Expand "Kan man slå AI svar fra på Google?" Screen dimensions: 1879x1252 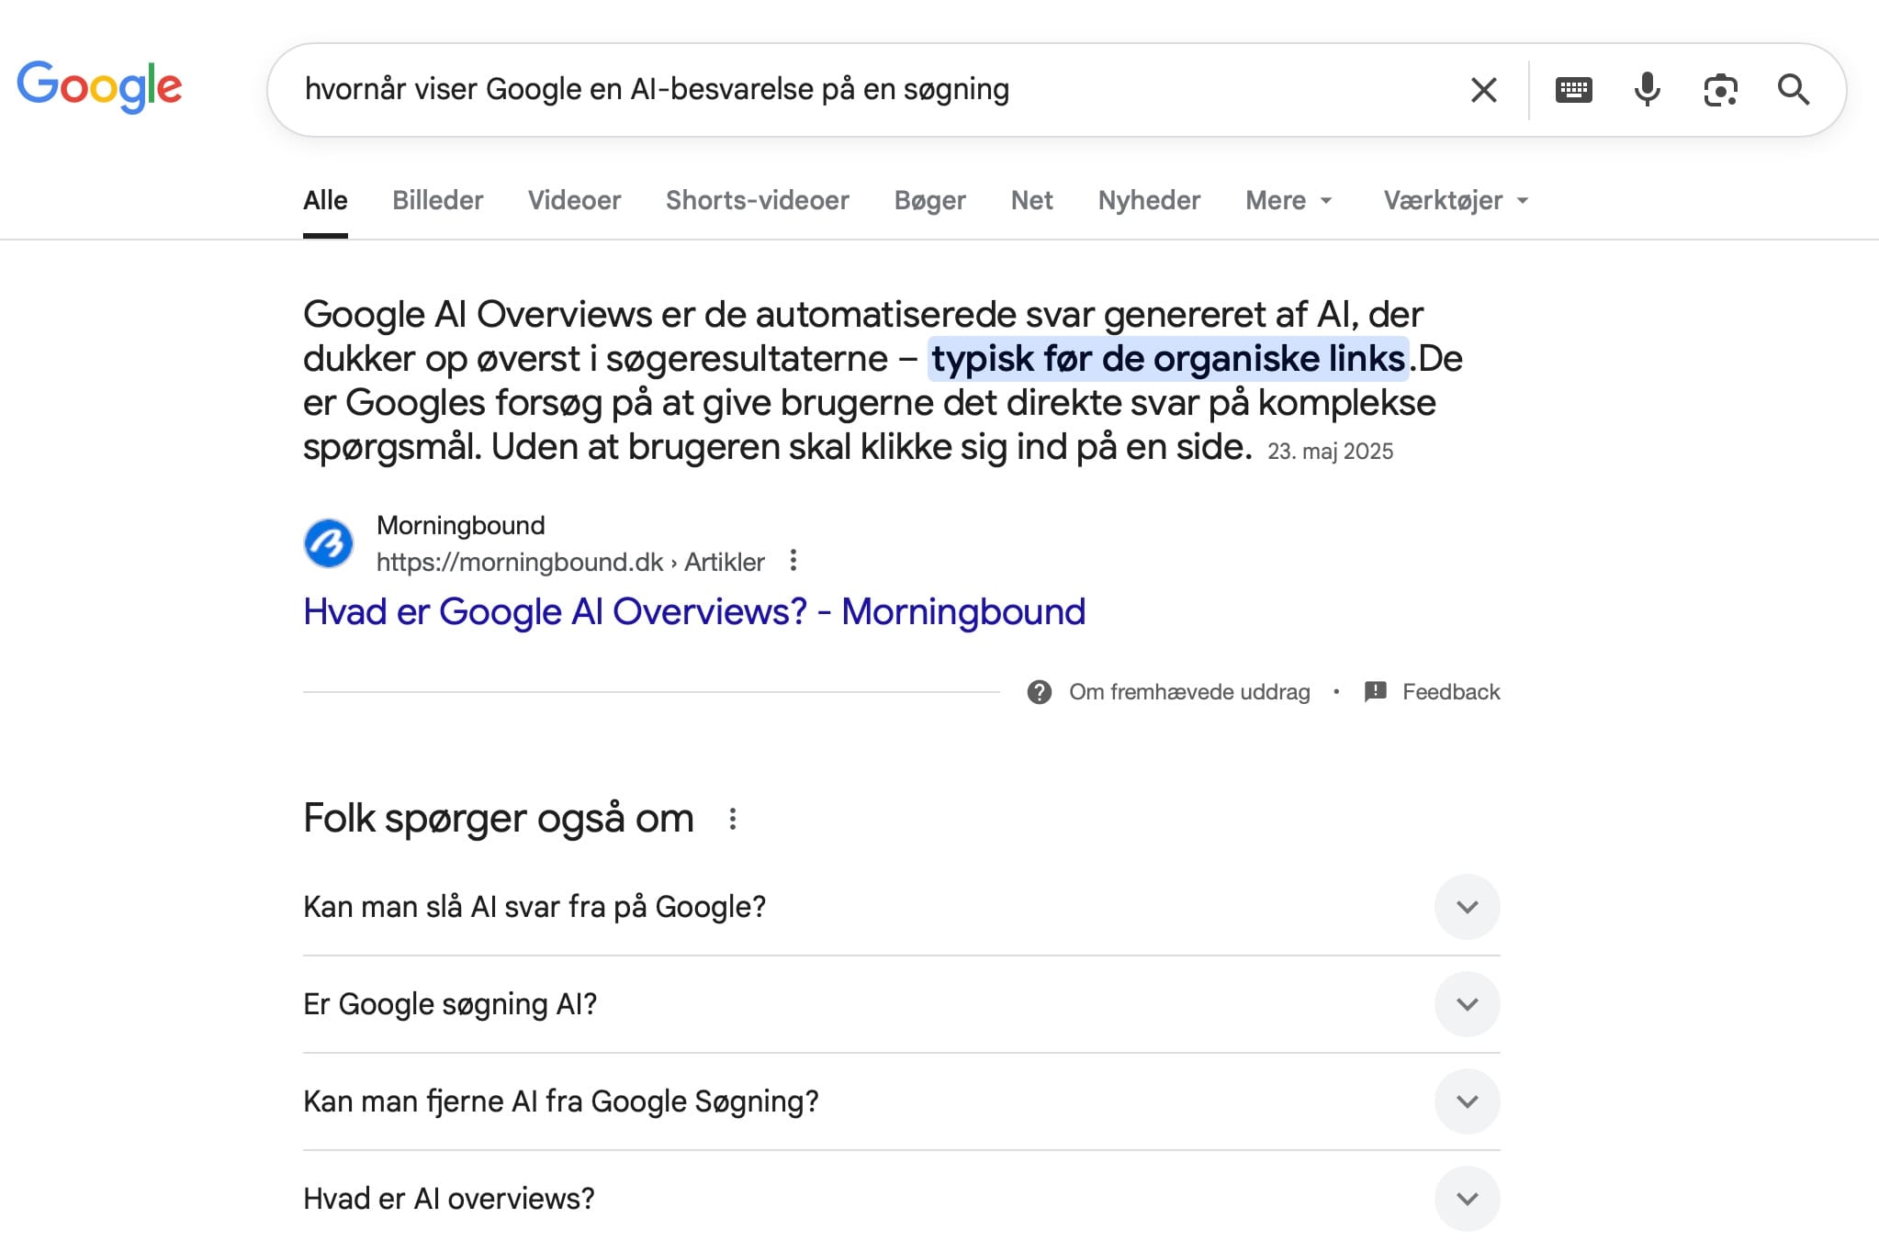coord(1467,907)
